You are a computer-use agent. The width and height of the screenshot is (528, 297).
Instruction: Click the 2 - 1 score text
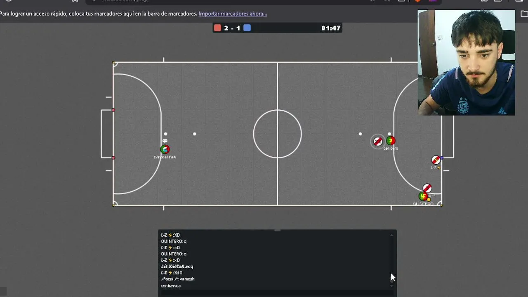[x=232, y=28]
